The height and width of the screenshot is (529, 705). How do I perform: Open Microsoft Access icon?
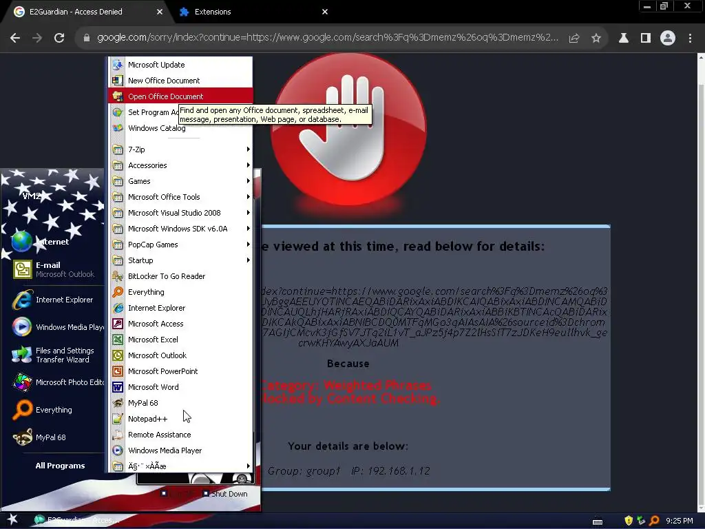coord(117,324)
